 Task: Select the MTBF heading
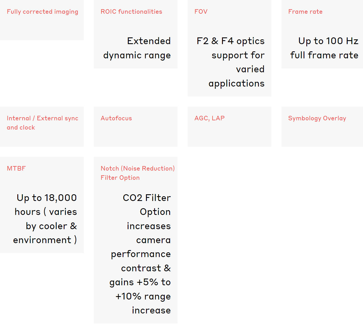16,169
